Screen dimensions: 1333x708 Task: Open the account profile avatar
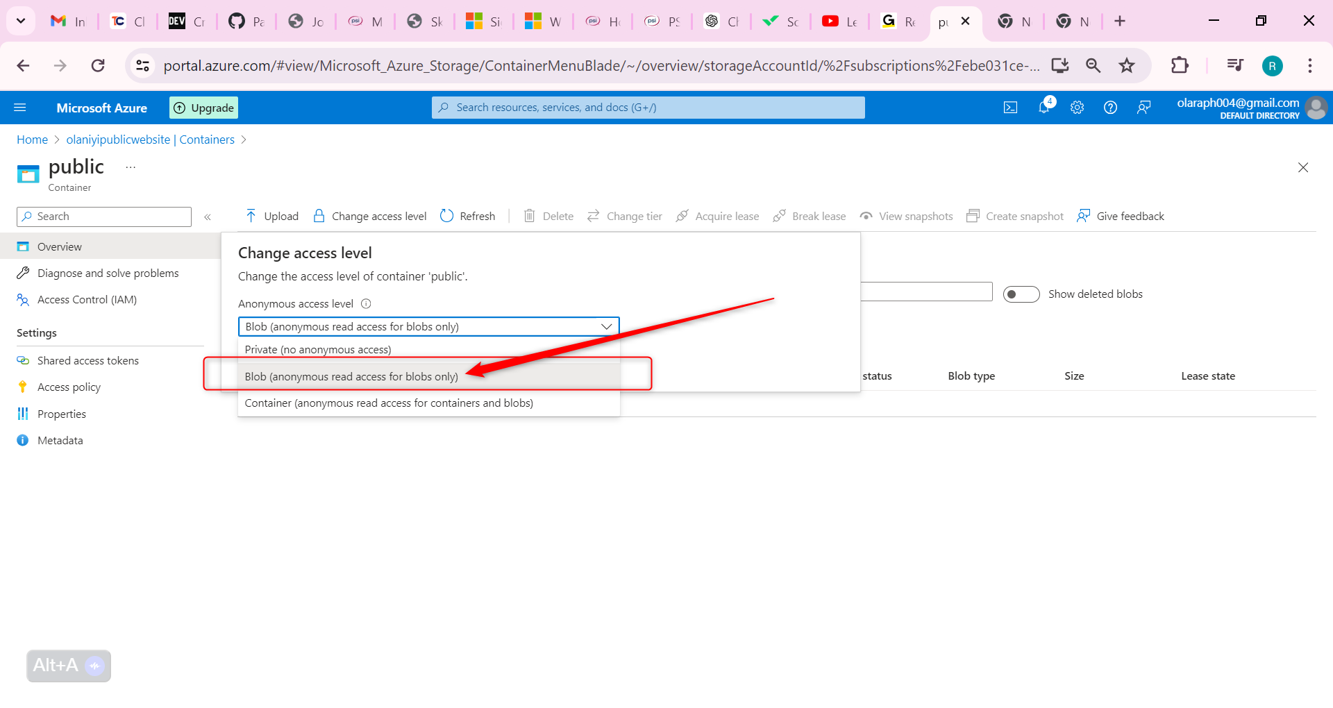tap(1316, 108)
